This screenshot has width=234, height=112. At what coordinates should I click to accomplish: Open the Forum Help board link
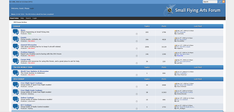(25, 60)
